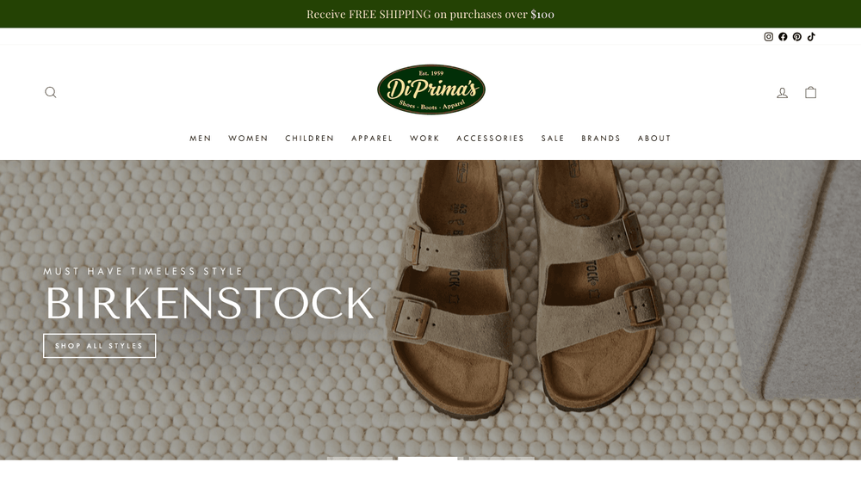Viewport: 861px width, 481px height.
Task: Open the shopping cart bag icon
Action: click(810, 92)
